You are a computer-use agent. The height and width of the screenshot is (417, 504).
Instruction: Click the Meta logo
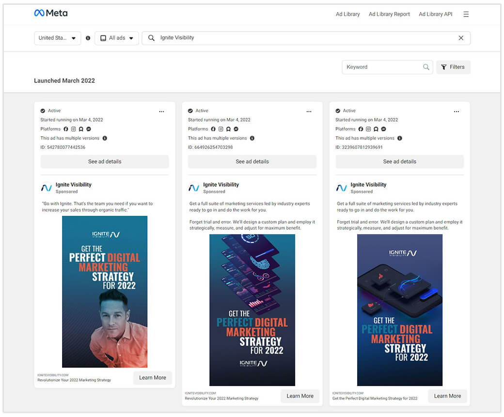tap(51, 13)
